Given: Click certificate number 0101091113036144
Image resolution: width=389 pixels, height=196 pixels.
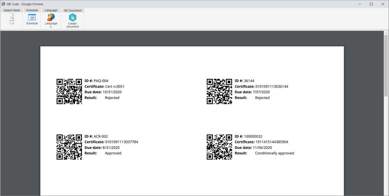Looking at the screenshot, I should (272, 86).
